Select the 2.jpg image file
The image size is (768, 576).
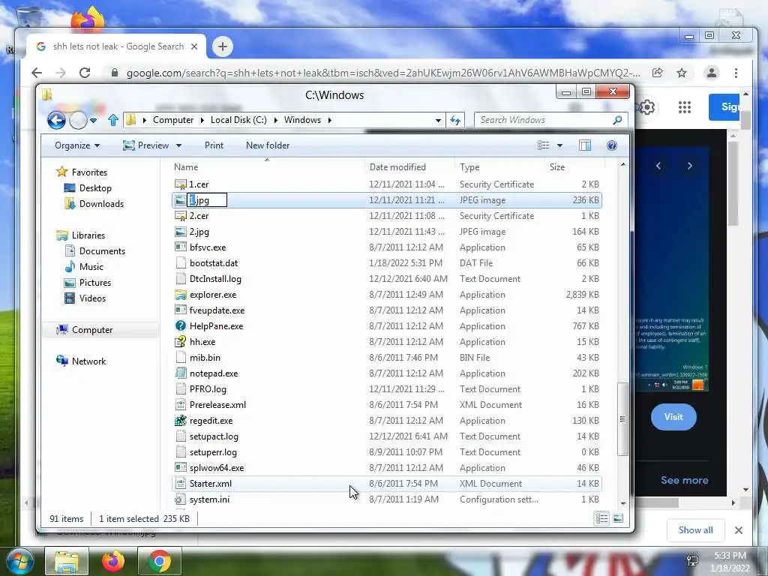tap(387, 232)
